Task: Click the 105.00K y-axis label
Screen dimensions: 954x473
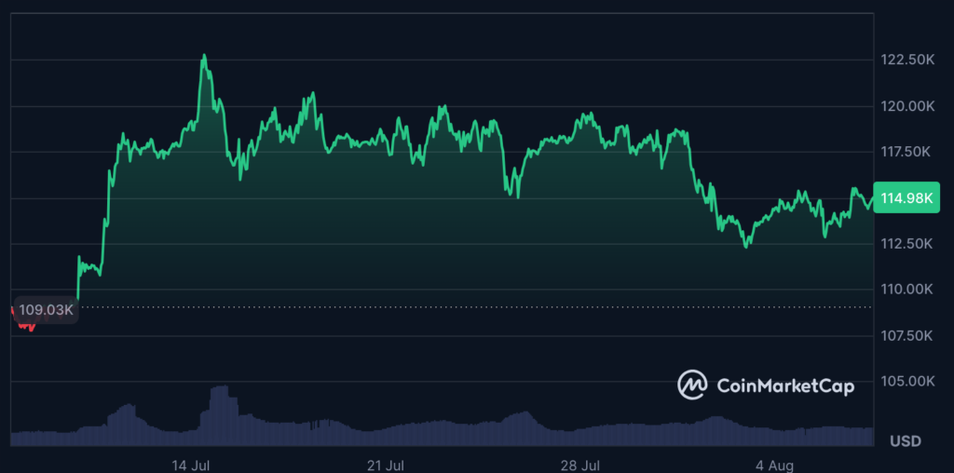Action: coord(906,381)
